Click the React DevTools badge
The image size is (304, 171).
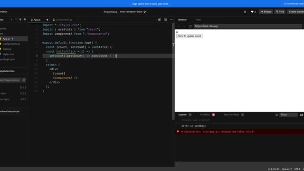(242, 115)
